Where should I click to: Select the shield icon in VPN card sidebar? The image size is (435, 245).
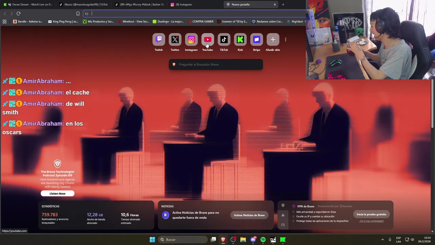(283, 206)
